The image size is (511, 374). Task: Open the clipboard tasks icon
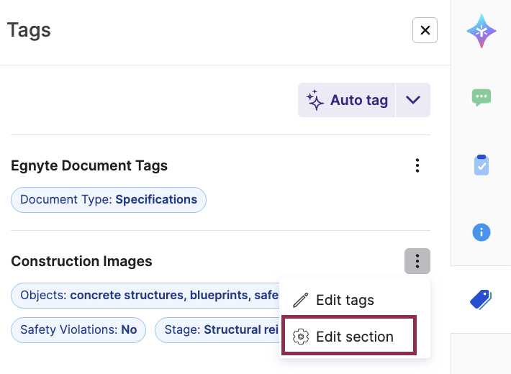click(481, 165)
